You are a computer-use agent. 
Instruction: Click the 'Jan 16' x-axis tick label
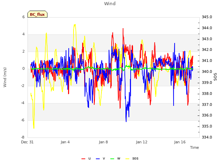[180, 142]
